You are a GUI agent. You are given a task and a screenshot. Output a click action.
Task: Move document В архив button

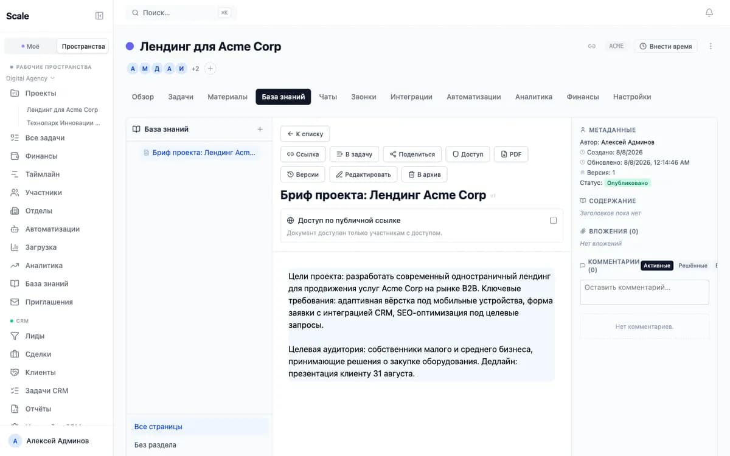pyautogui.click(x=425, y=174)
